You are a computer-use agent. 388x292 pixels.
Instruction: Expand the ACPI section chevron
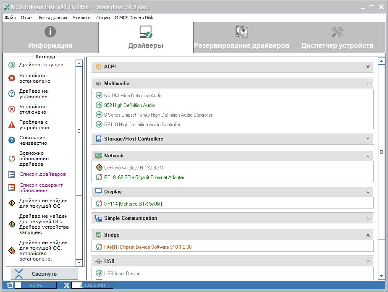click(368, 67)
